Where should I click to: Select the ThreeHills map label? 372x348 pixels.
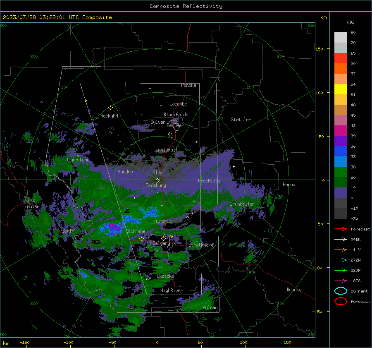pos(208,181)
